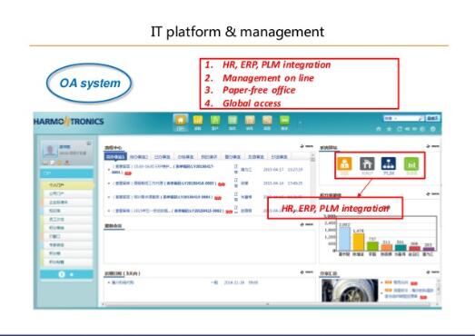Viewport: 475px width, 336px height.
Task: Click the info circle icon at sidebar bottom
Action: pos(62,274)
